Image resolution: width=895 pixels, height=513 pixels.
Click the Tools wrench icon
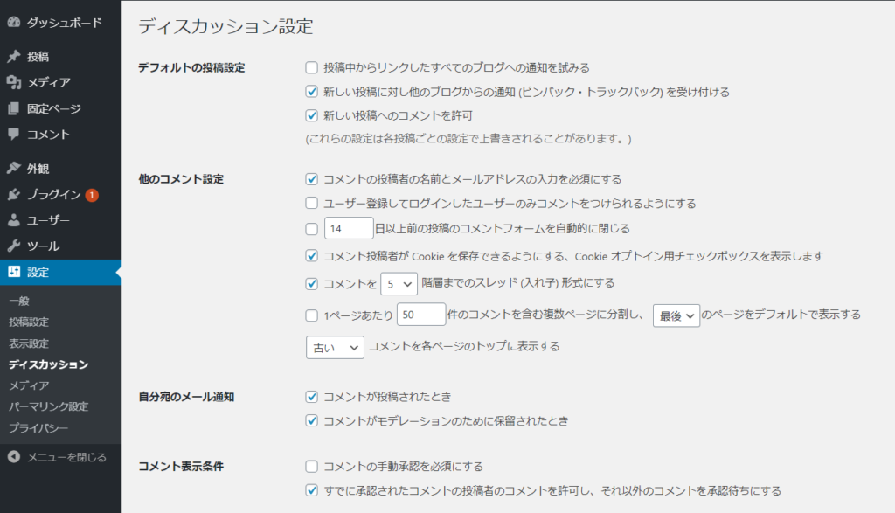click(x=13, y=246)
